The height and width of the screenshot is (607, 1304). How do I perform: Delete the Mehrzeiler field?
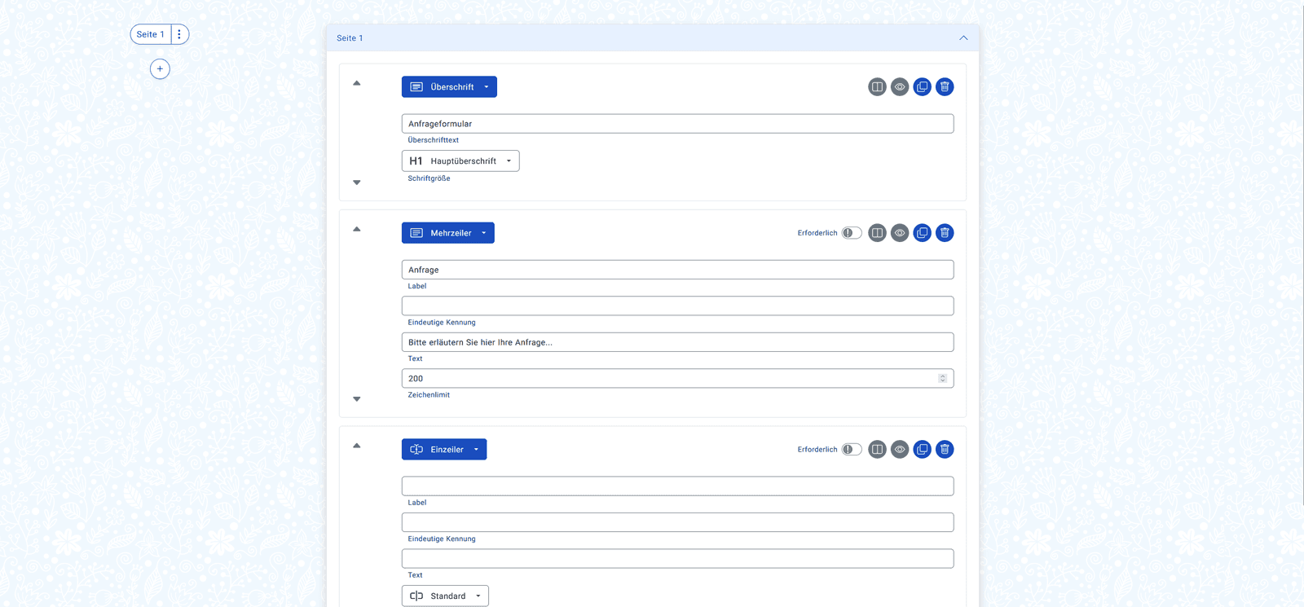tap(945, 233)
